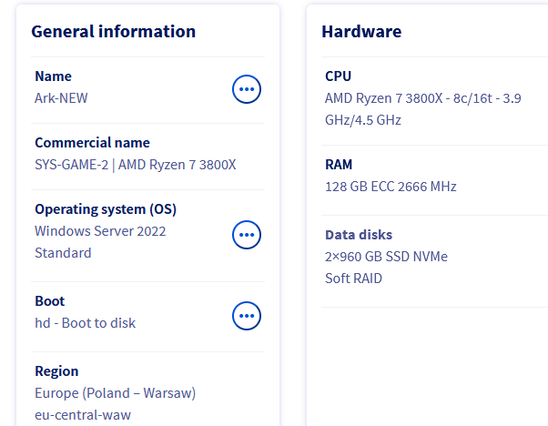Click the General information heading
Screen dimensions: 548x426
[x=113, y=32]
